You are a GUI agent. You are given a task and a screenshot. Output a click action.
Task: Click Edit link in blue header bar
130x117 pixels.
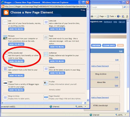point(121,51)
